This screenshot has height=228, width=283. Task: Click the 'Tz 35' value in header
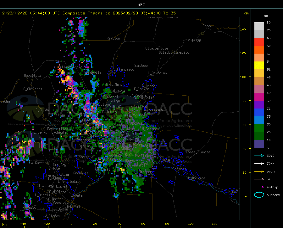(169, 13)
